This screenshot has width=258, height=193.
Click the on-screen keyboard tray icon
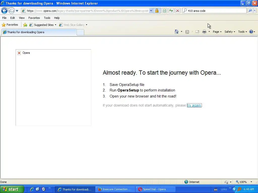216,189
